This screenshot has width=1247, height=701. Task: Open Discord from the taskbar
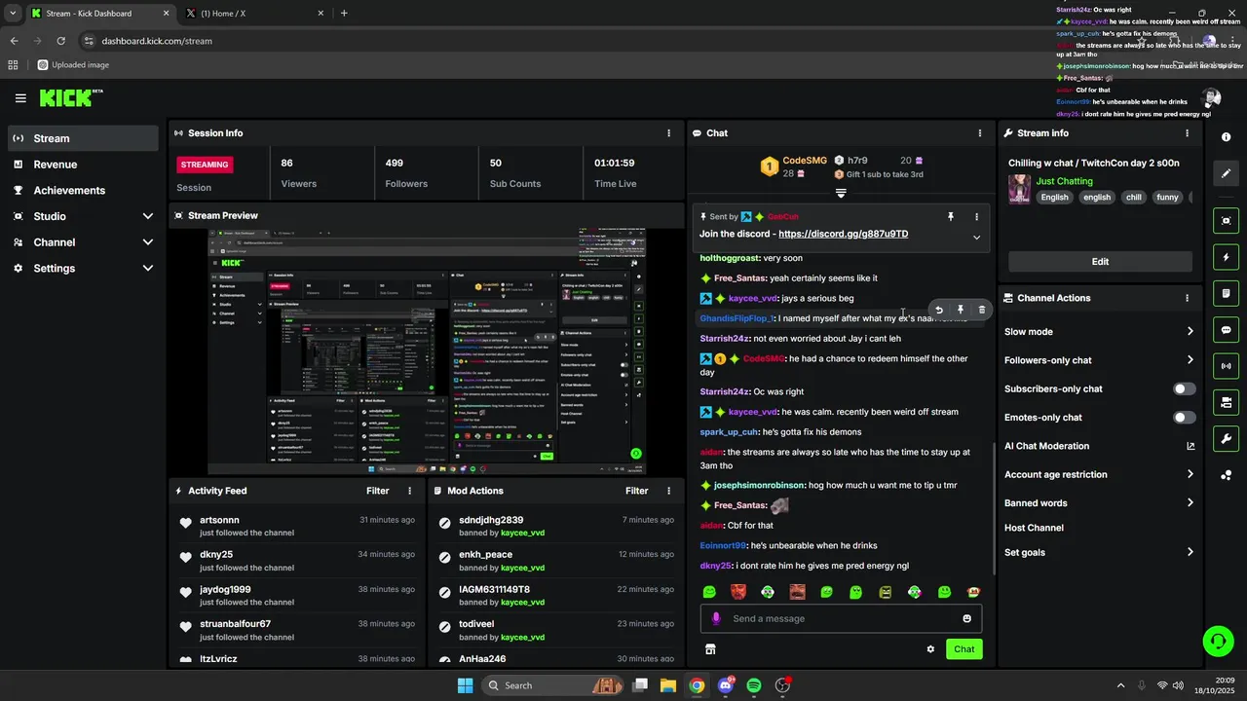tap(726, 685)
